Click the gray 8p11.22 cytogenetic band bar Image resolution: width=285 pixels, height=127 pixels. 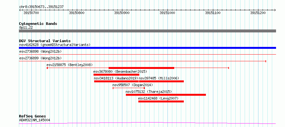point(147,31)
